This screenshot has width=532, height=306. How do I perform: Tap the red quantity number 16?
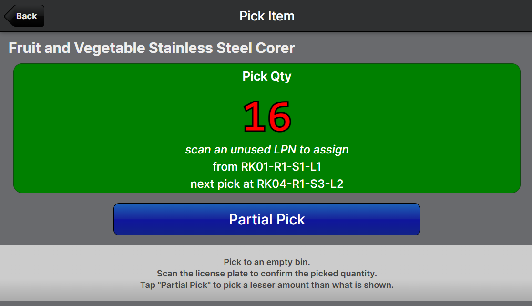coord(266,117)
